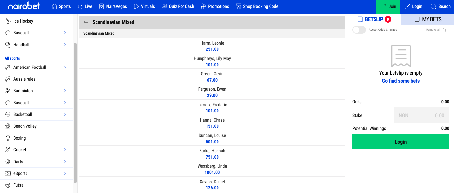454x193 pixels.
Task: Switch to the BETSLIP tab
Action: point(374,19)
